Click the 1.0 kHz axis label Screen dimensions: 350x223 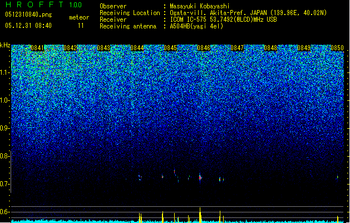[x=4, y=100]
